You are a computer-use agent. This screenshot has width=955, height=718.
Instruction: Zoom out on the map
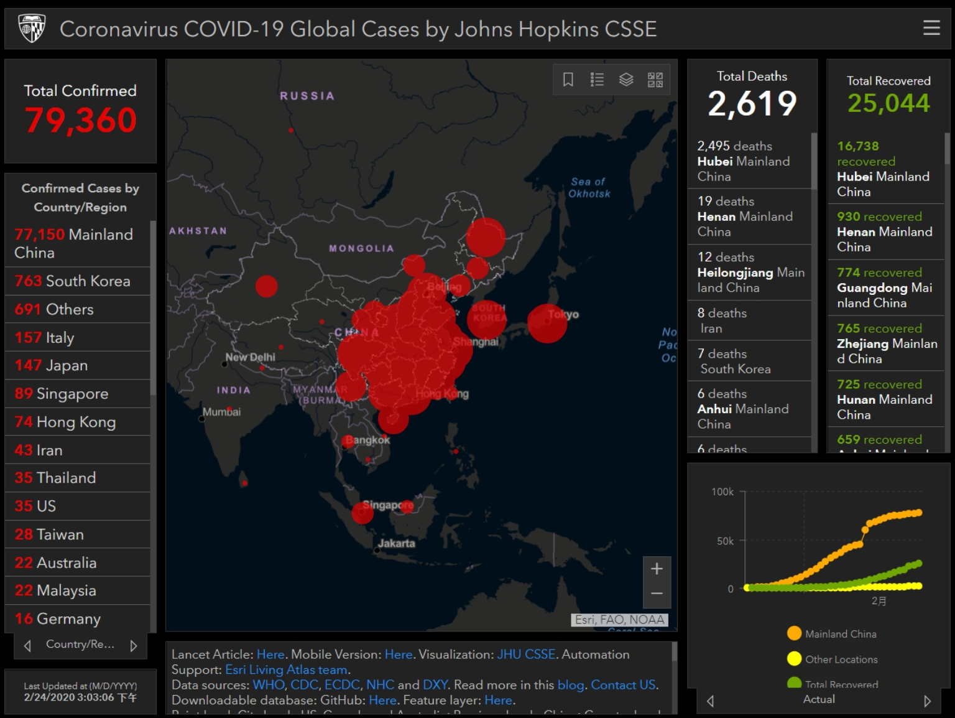pos(657,594)
